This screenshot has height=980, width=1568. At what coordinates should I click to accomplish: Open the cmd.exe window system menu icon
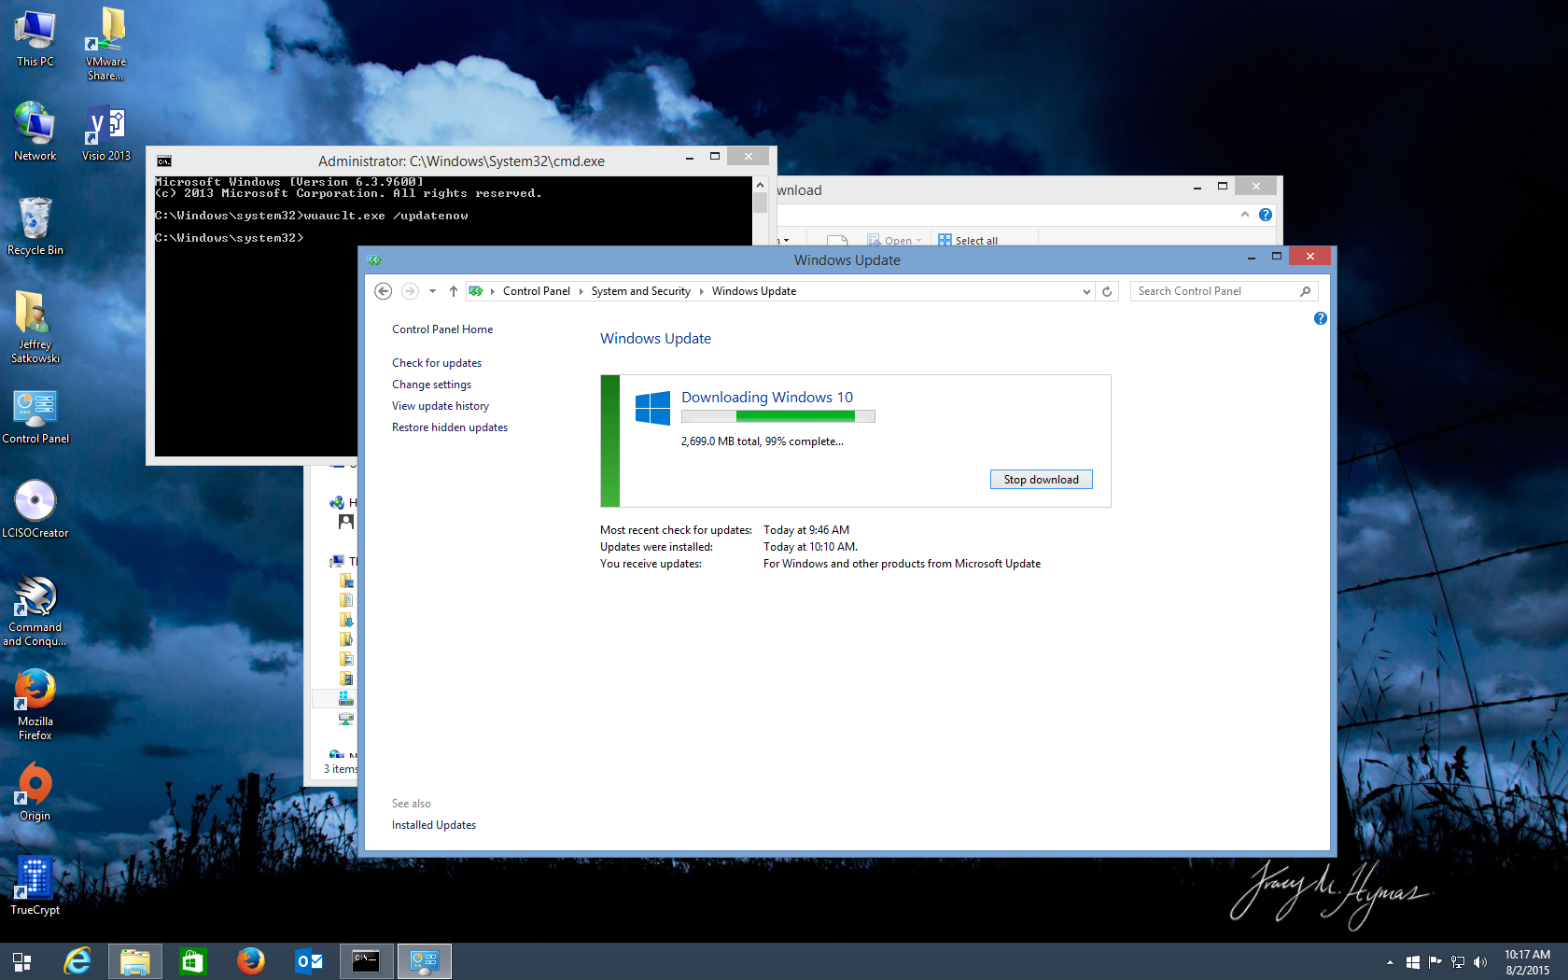[164, 161]
